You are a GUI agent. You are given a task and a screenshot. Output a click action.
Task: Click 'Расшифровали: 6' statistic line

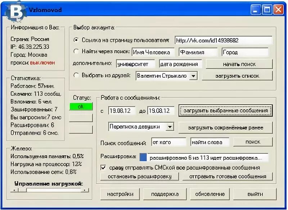(32, 125)
